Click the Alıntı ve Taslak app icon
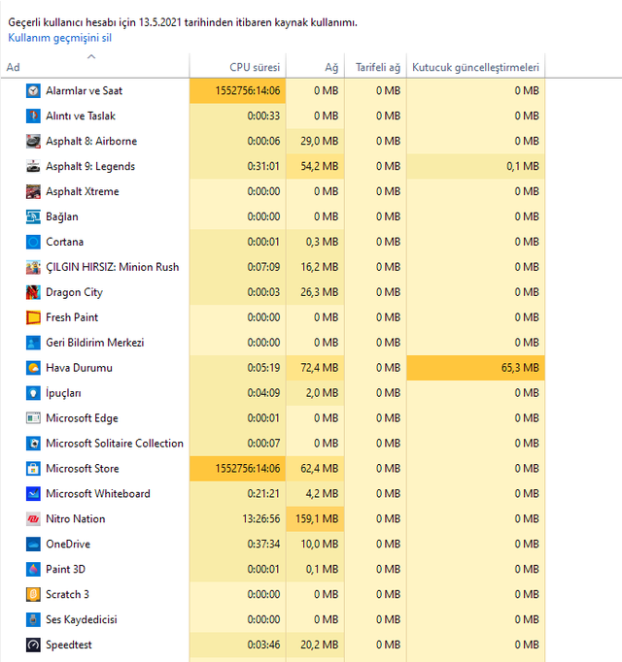Viewport: 622px width, 662px height. (x=33, y=116)
